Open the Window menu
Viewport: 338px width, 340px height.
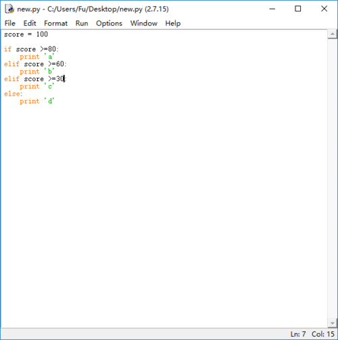coord(144,23)
